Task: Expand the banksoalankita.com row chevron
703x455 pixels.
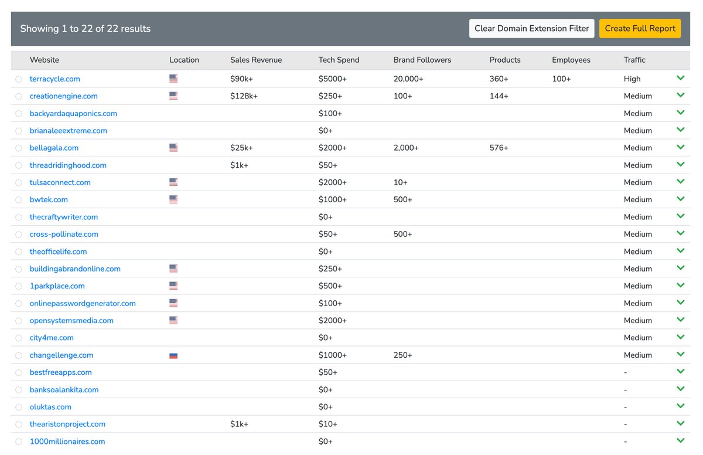Action: coord(680,389)
